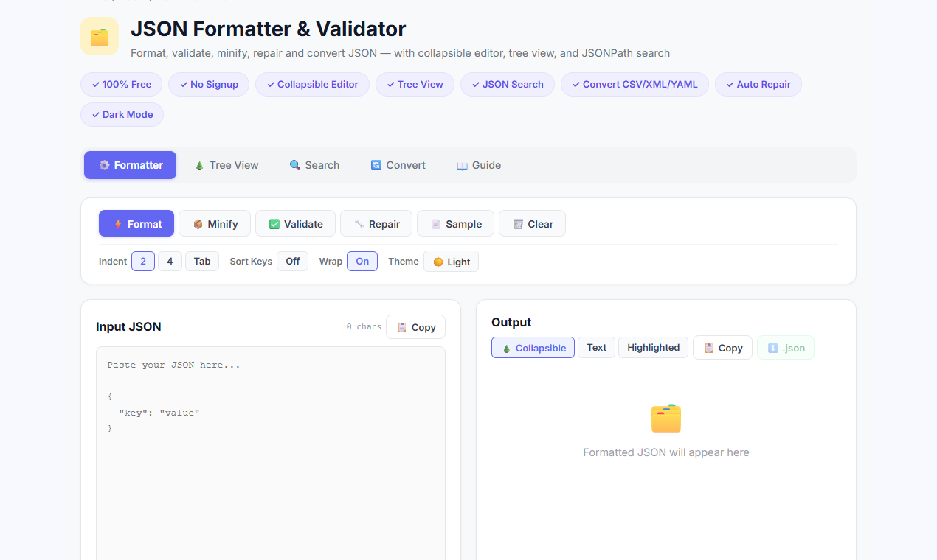
Task: Click clipboard icon on Input JSON Copy
Action: pyautogui.click(x=402, y=327)
